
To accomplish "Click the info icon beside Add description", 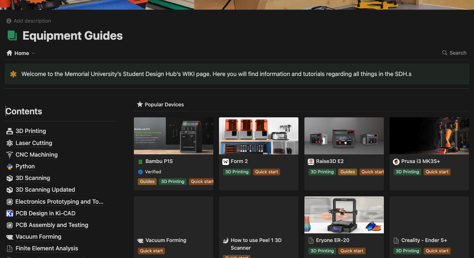I will pos(9,21).
